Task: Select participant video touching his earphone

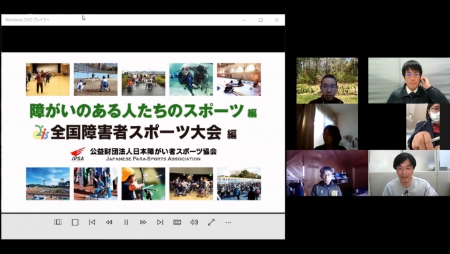Action: pos(409,80)
